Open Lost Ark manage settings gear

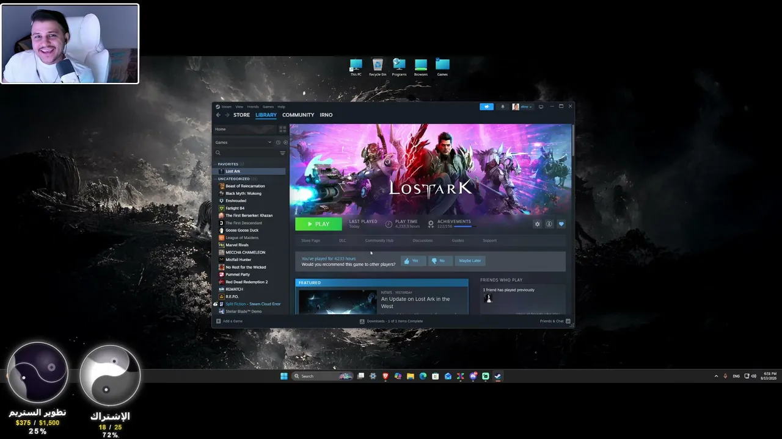[x=538, y=224]
